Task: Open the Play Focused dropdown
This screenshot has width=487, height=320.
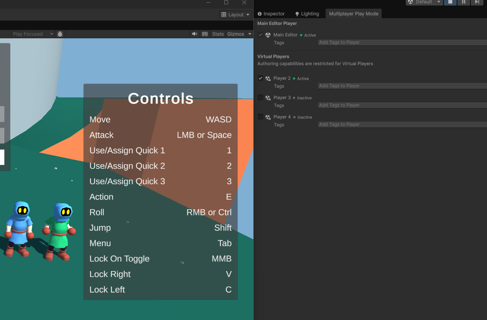Action: point(32,34)
